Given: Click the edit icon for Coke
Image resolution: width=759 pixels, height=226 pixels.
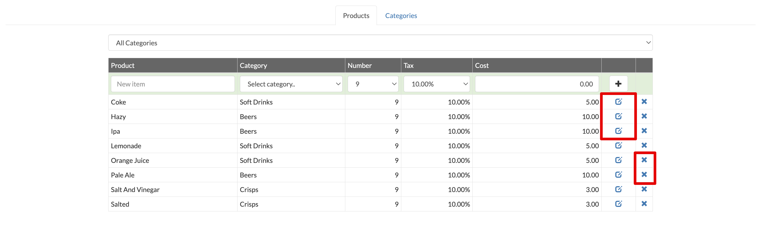Looking at the screenshot, I should (x=618, y=102).
